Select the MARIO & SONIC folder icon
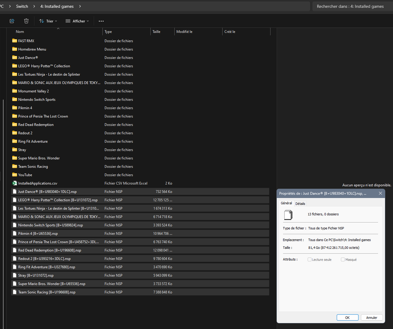Image resolution: width=393 pixels, height=329 pixels. point(14,83)
